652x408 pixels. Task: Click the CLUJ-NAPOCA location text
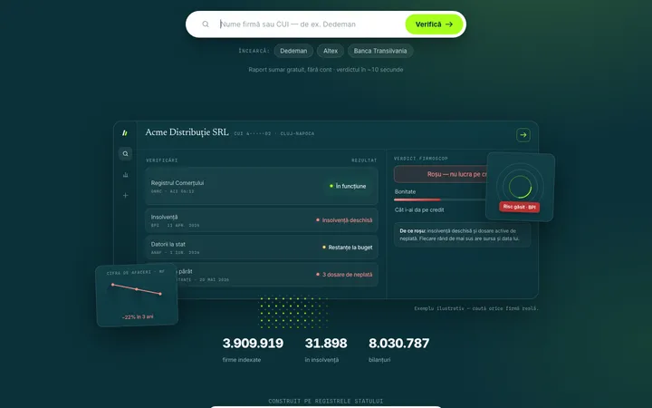click(297, 133)
